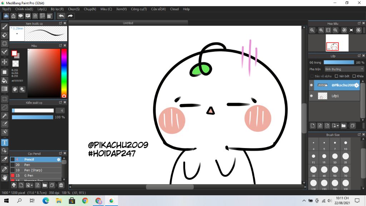
Task: Choose brush size 70 preset
Action: pos(346,172)
